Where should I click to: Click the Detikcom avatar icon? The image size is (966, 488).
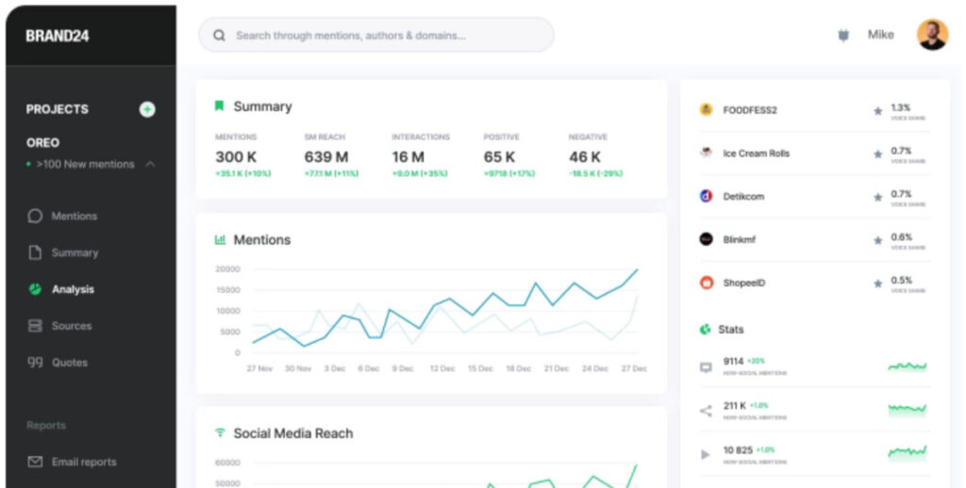click(x=706, y=196)
